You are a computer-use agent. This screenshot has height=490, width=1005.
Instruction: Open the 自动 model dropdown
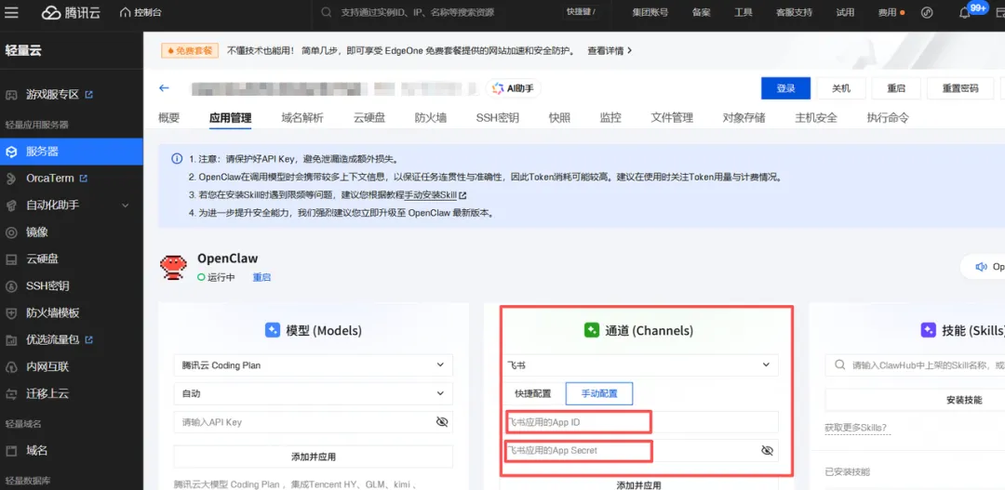point(313,393)
